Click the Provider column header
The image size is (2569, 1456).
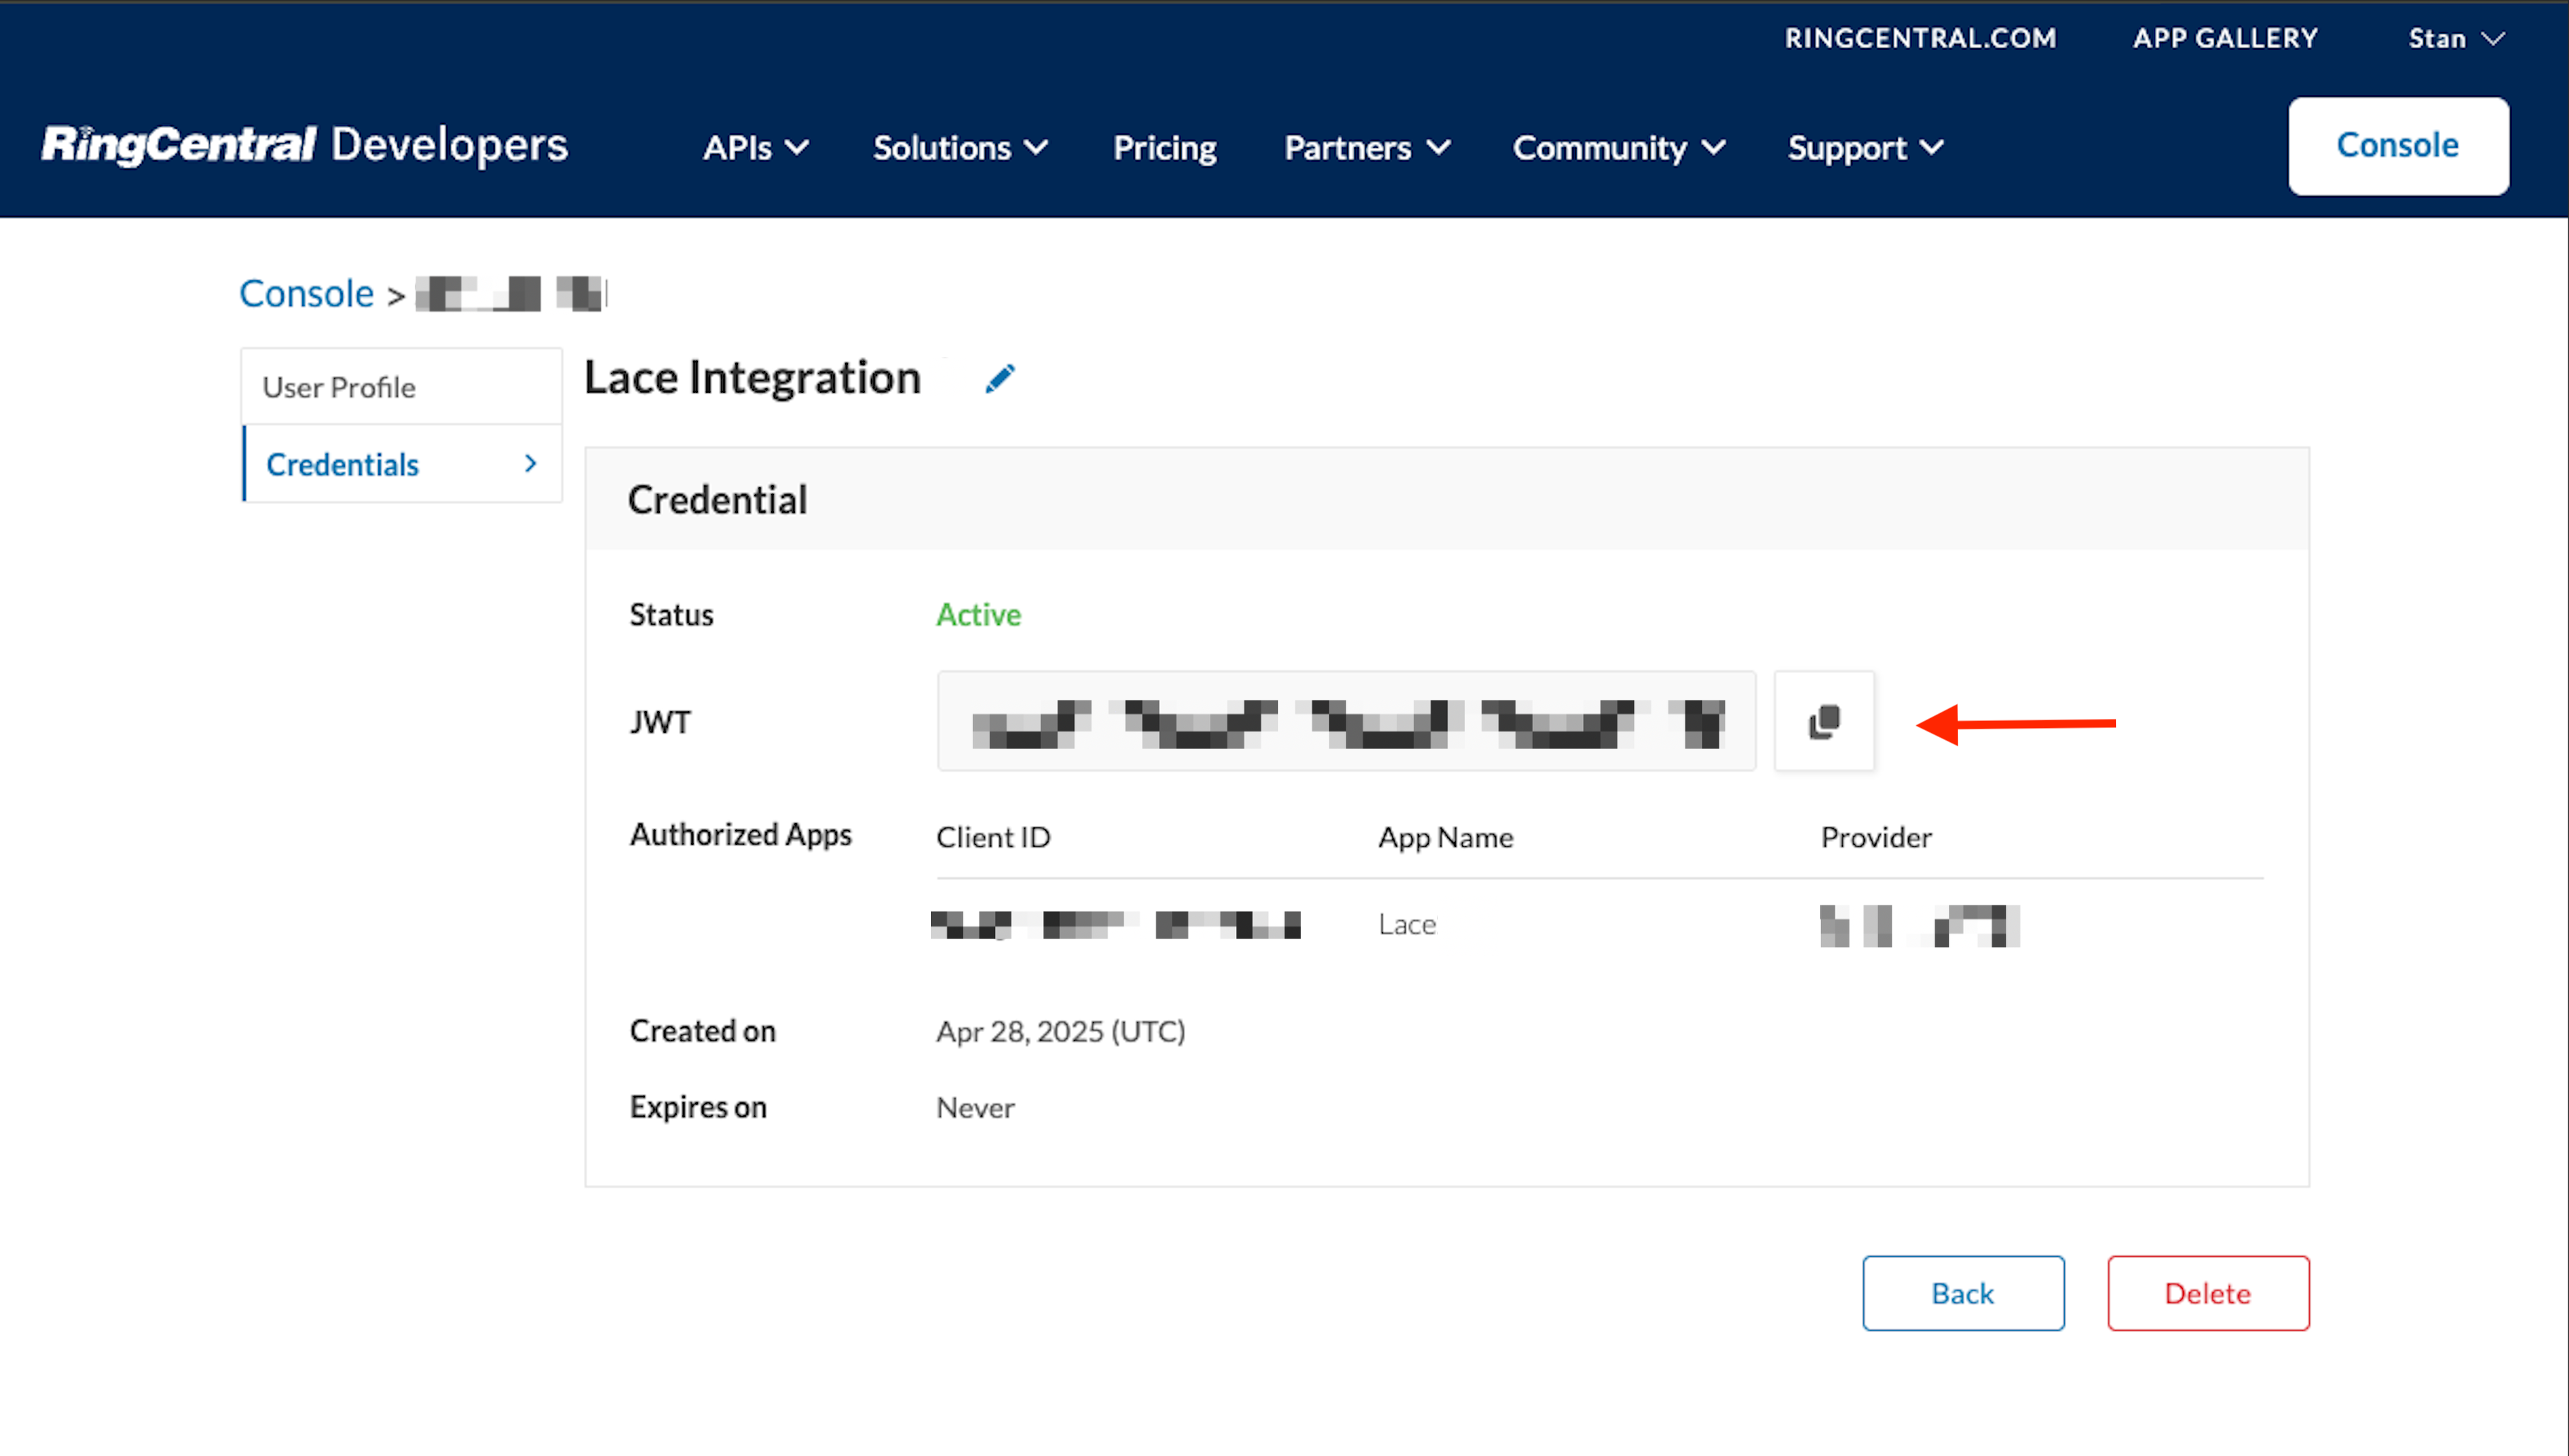click(1876, 837)
